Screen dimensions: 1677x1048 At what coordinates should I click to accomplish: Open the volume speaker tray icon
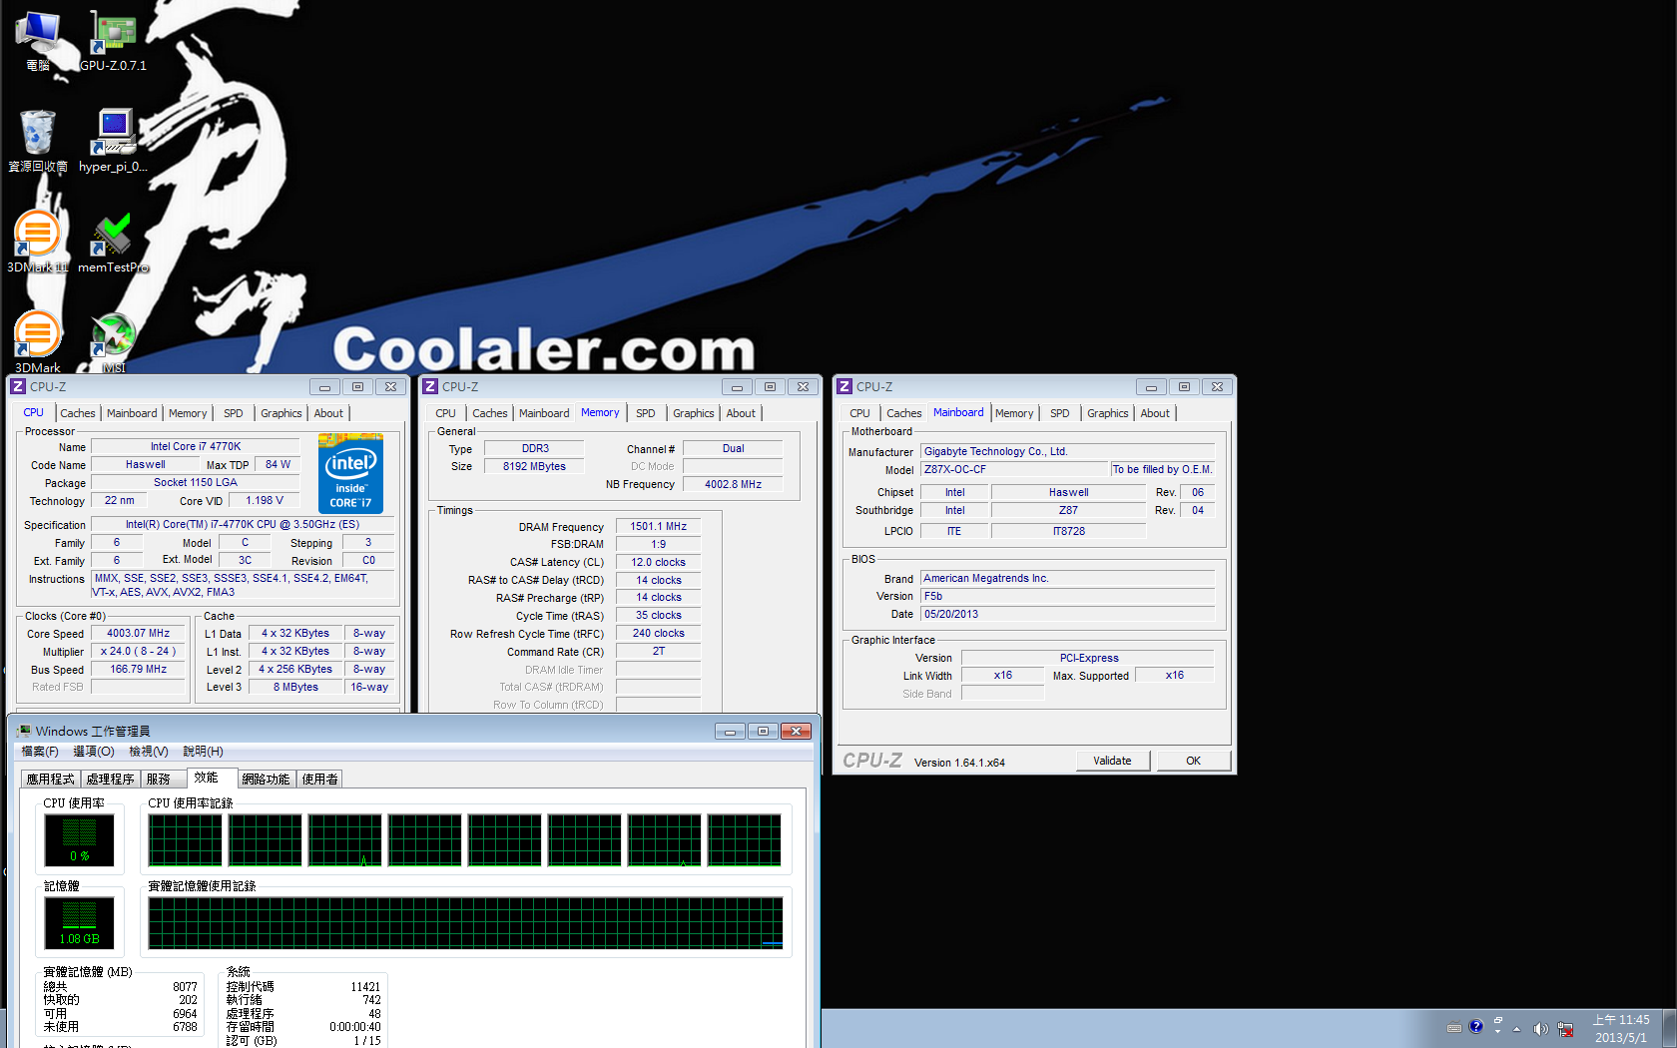[x=1540, y=1029]
